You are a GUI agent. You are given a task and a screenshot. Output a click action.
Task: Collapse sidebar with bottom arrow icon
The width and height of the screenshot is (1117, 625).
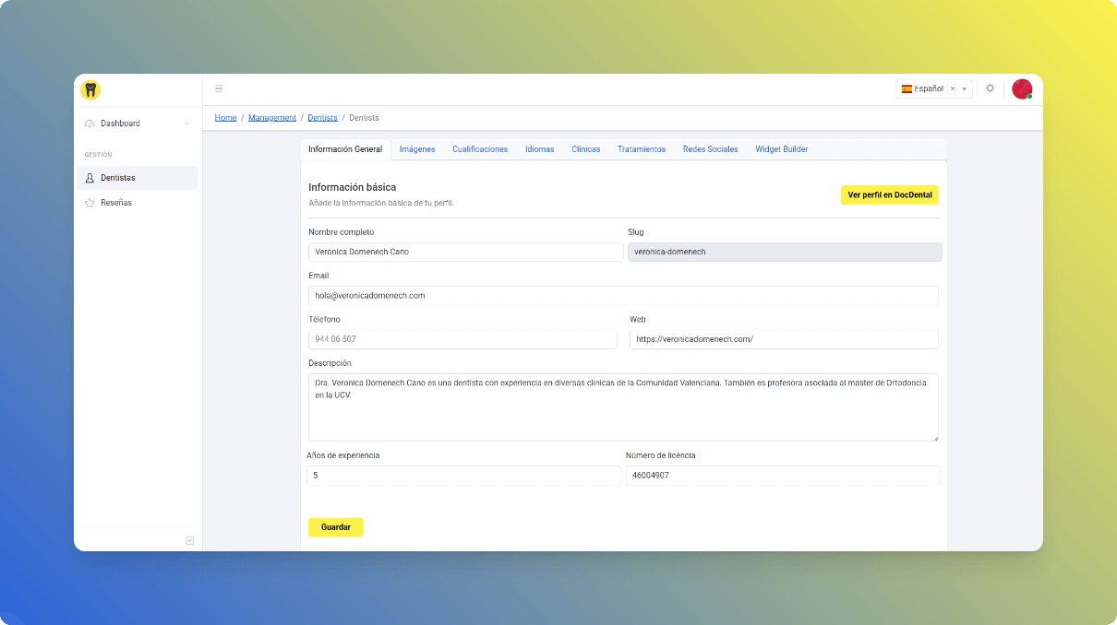(x=189, y=540)
